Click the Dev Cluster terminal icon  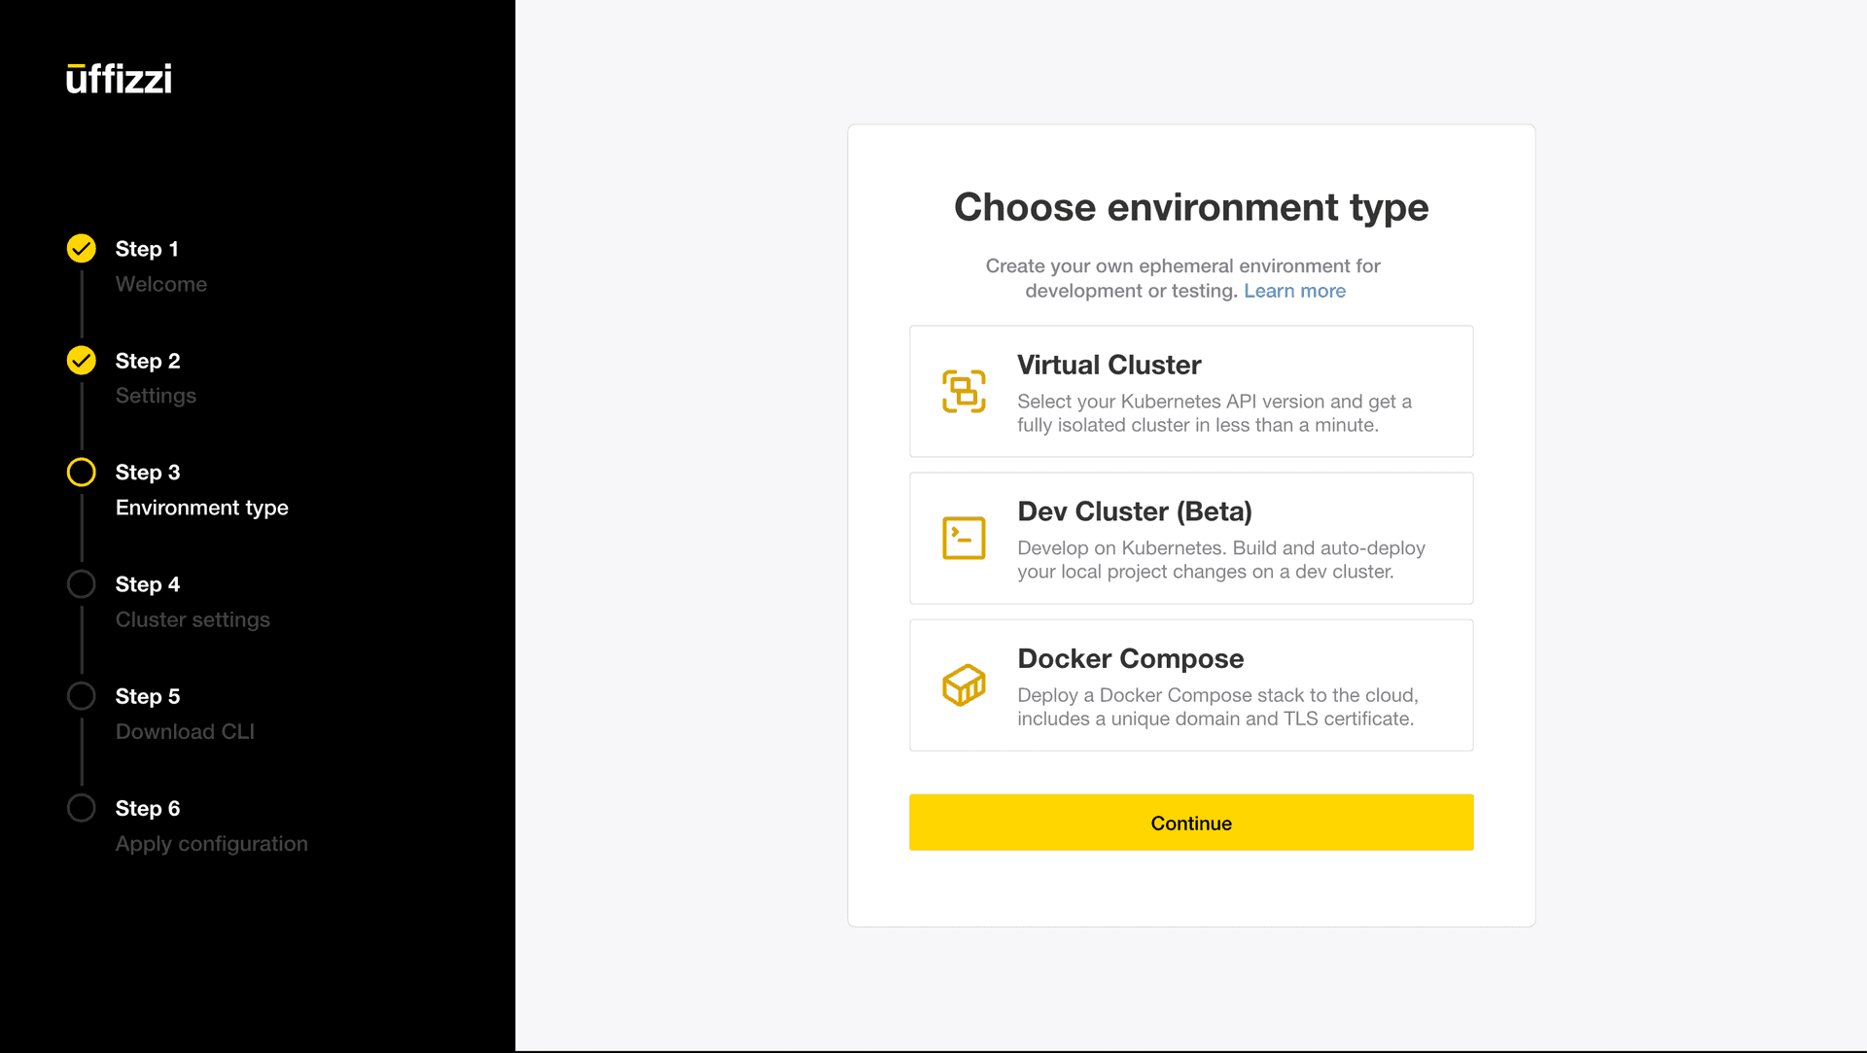[964, 538]
